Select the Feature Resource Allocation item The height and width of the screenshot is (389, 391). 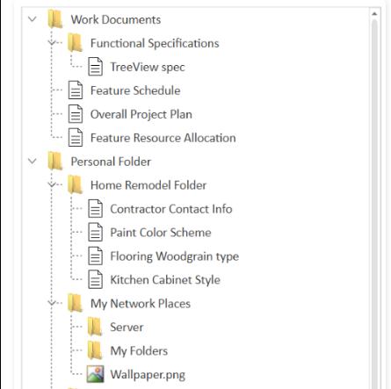163,138
